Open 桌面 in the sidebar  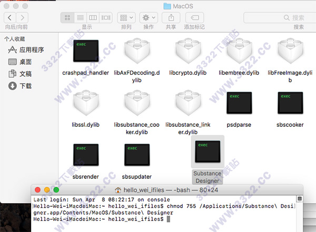[20, 62]
